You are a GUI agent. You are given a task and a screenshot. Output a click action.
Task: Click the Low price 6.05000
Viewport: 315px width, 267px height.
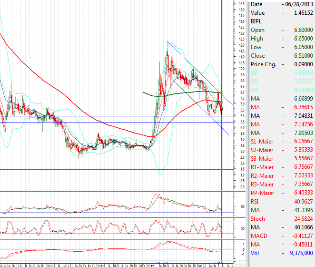[x=303, y=47]
